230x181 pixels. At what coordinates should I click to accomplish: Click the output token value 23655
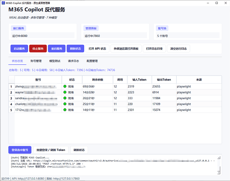pos(164,87)
